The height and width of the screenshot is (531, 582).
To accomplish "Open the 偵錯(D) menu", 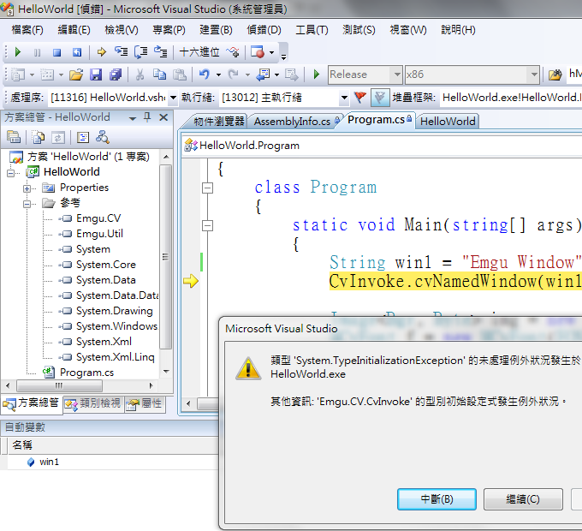I will pyautogui.click(x=264, y=30).
